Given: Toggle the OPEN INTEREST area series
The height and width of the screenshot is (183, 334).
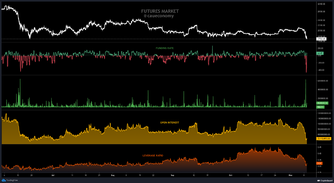Looking at the screenshot, I should pos(170,122).
